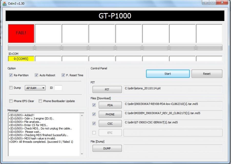
Task: Click the yellow 0:[COM5] port box
Action: (21, 59)
